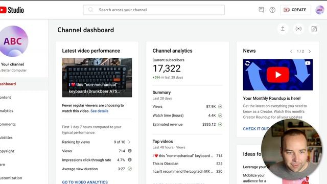Click the icon next to Impressions click-through rate
Image resolution: width=327 pixels, height=184 pixels.
130,160
